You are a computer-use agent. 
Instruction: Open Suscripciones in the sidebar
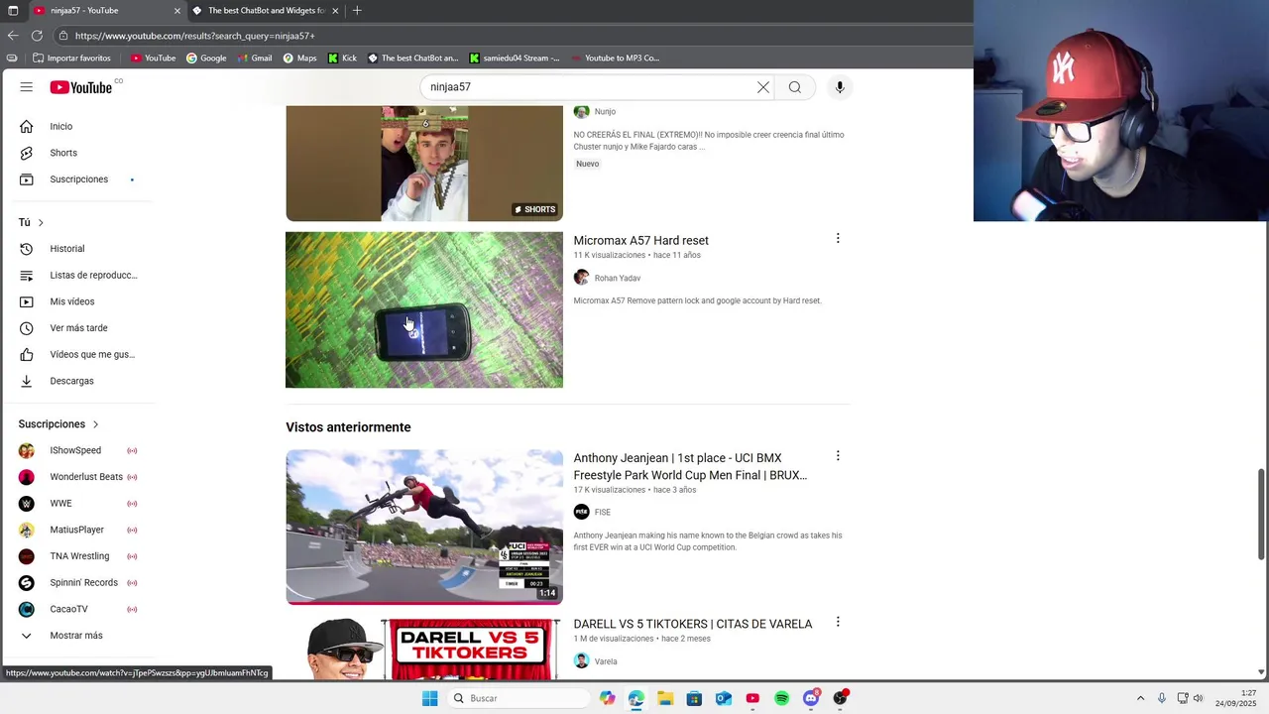click(79, 179)
